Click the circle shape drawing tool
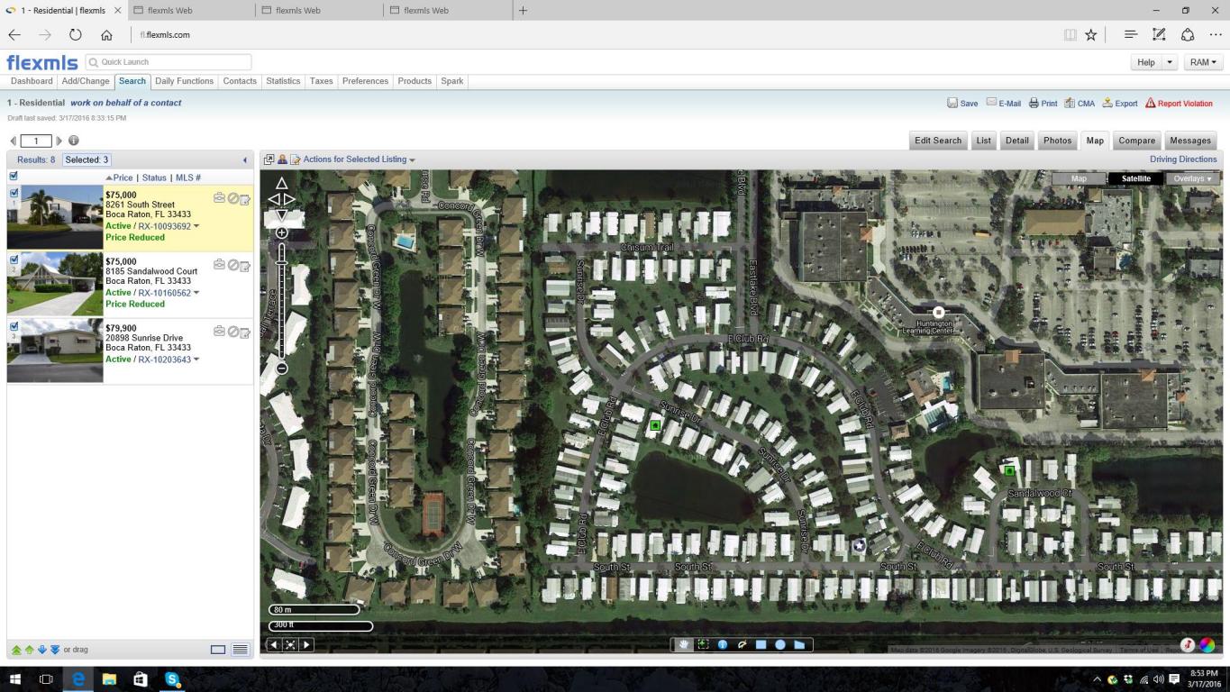 780,644
